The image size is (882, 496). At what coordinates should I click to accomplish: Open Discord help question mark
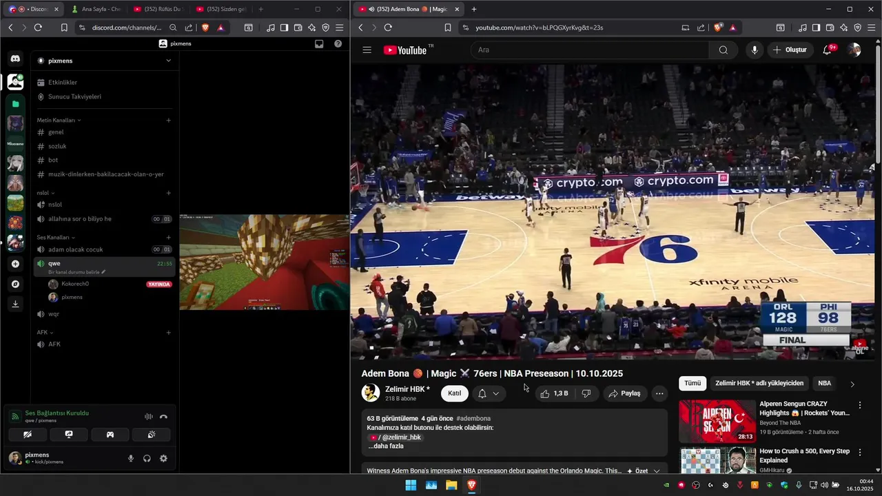(x=338, y=43)
